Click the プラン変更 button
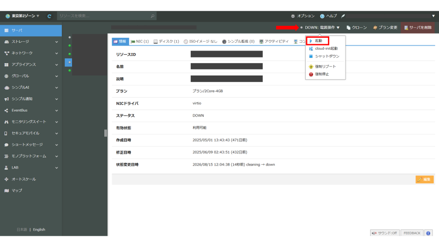439x247 pixels. tap(385, 27)
